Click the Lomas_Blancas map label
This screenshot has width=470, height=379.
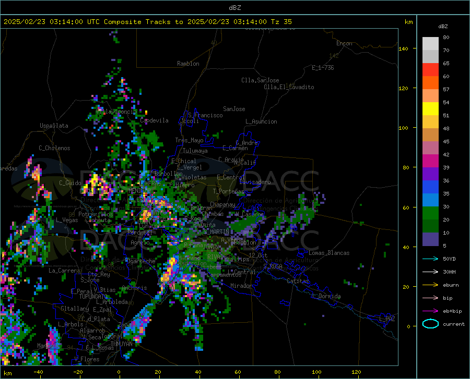[329, 253]
